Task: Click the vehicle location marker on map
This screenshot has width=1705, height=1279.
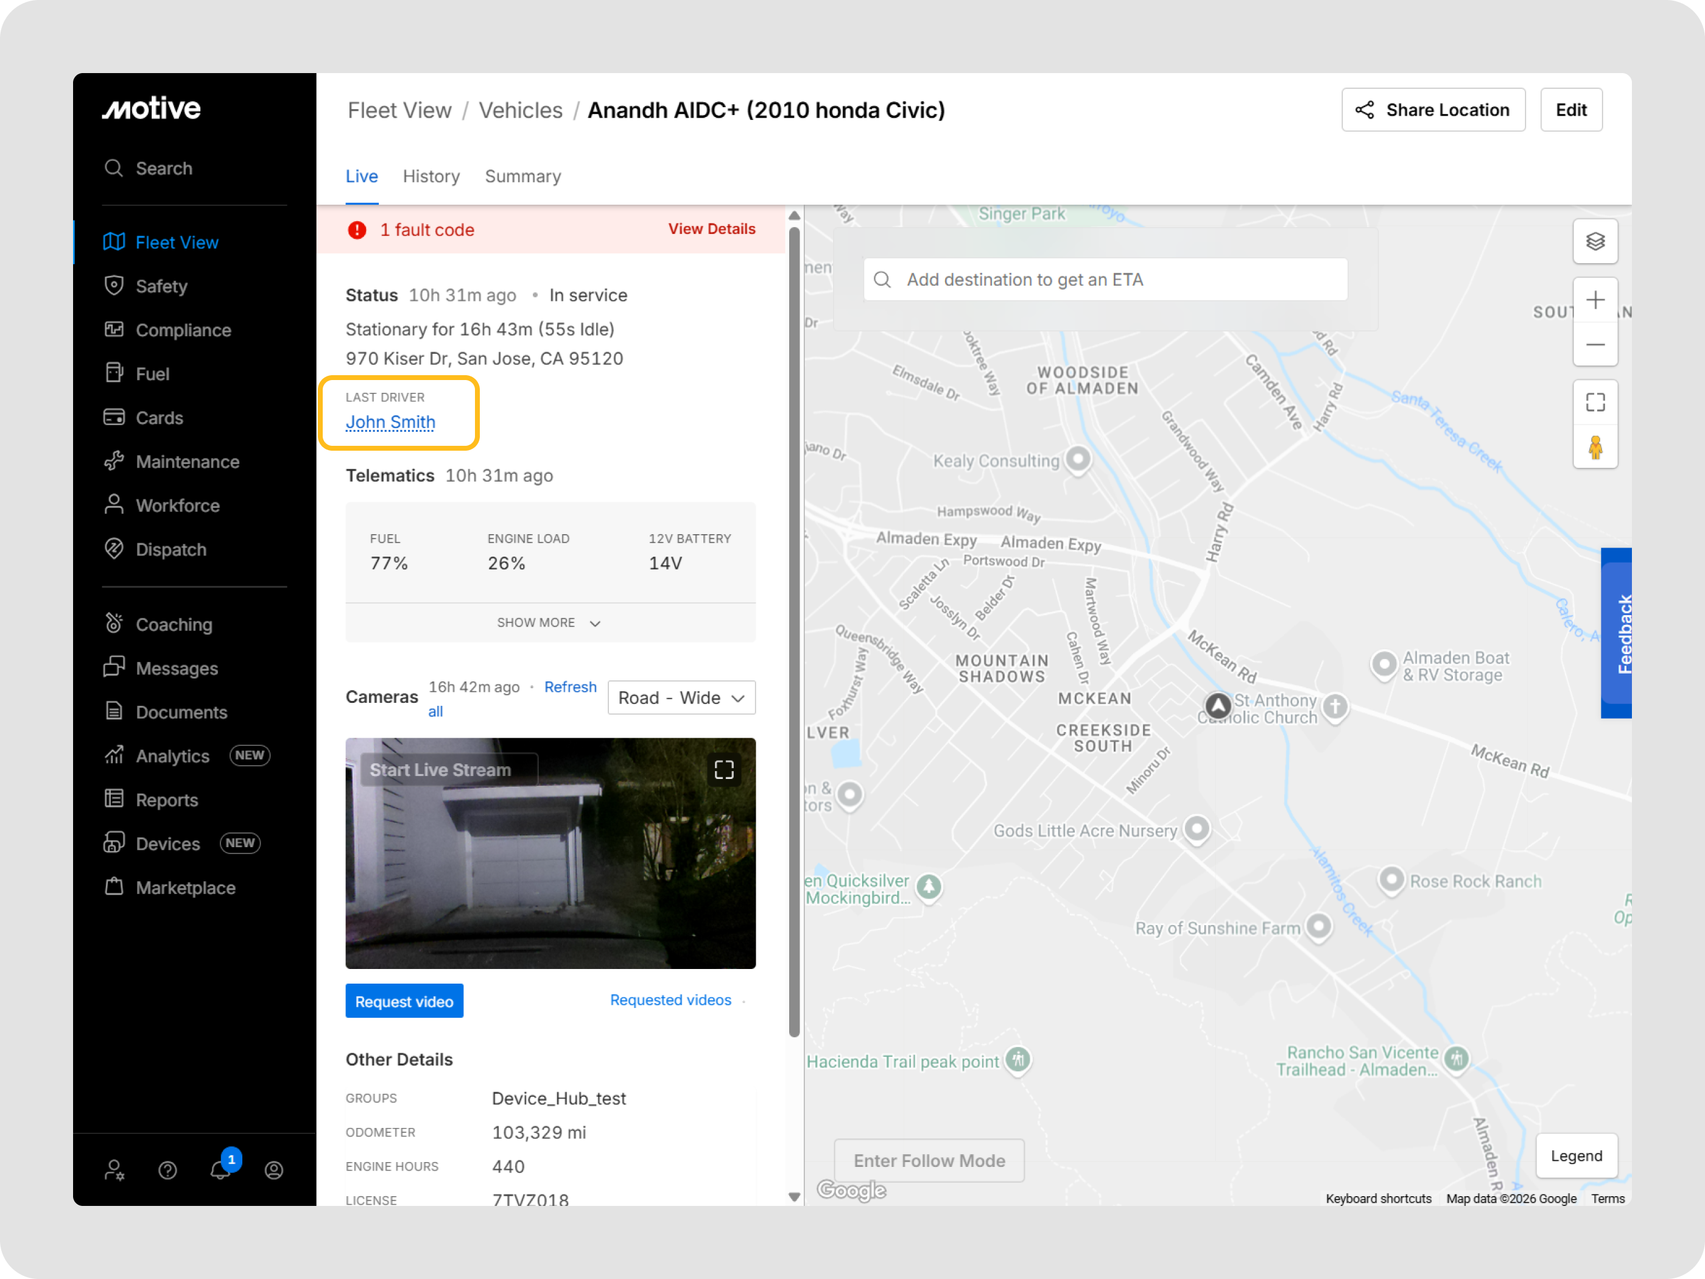Action: point(1218,705)
